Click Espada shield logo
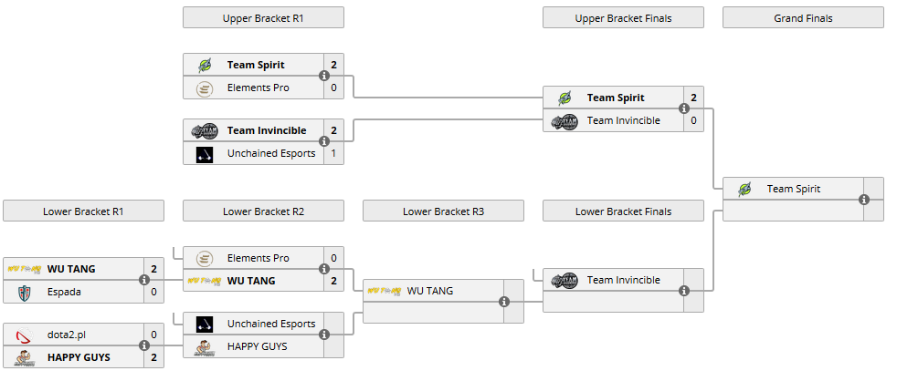Viewport: 897px width, 371px height. 25,293
